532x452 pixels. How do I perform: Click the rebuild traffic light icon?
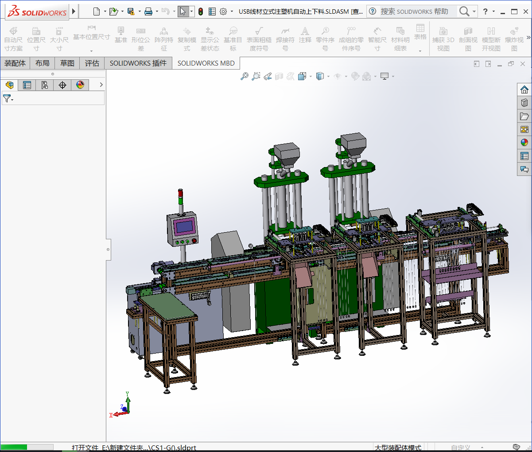coord(201,12)
